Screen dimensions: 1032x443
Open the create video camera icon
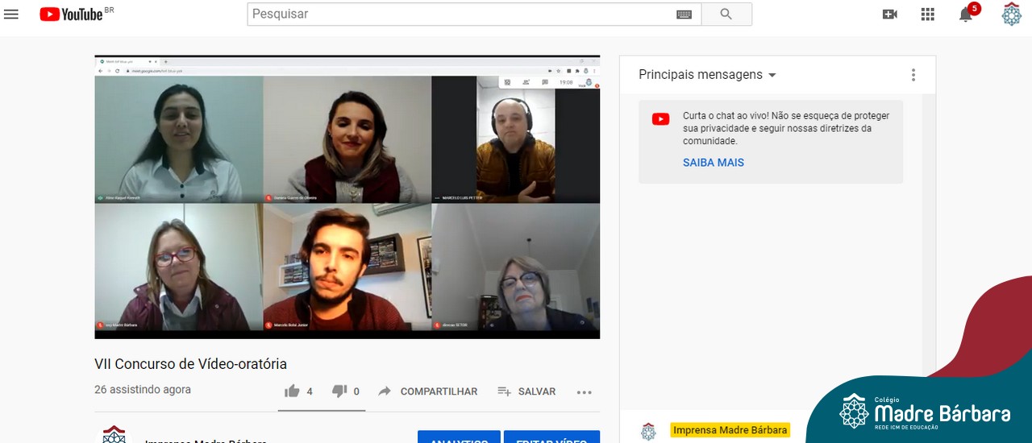(x=890, y=14)
